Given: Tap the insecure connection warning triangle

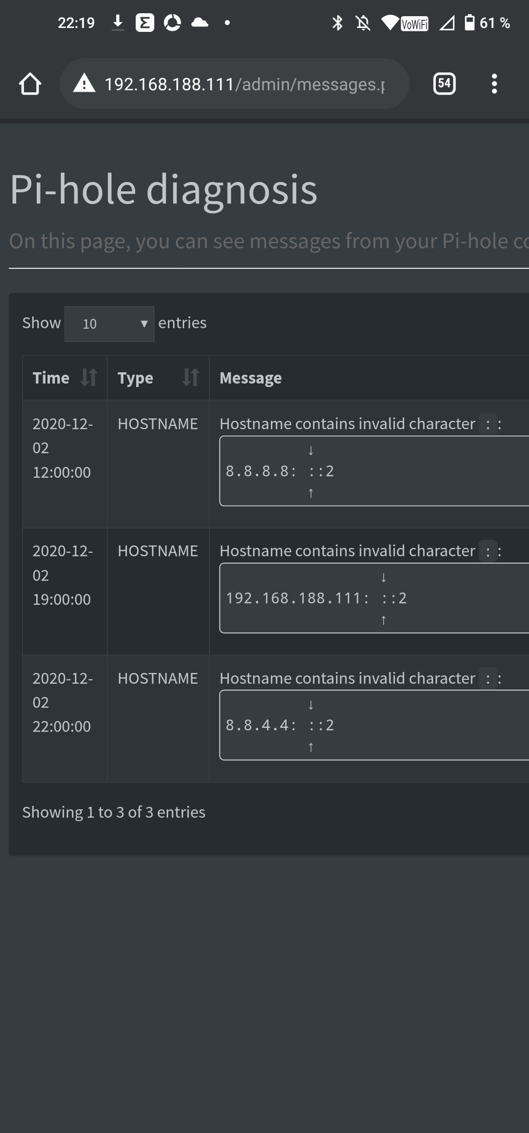Looking at the screenshot, I should [x=84, y=83].
